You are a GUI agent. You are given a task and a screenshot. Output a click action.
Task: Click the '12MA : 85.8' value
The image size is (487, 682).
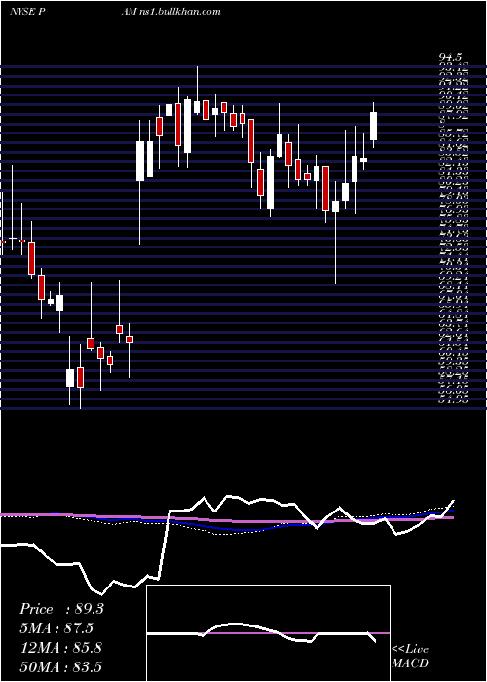[x=60, y=648]
